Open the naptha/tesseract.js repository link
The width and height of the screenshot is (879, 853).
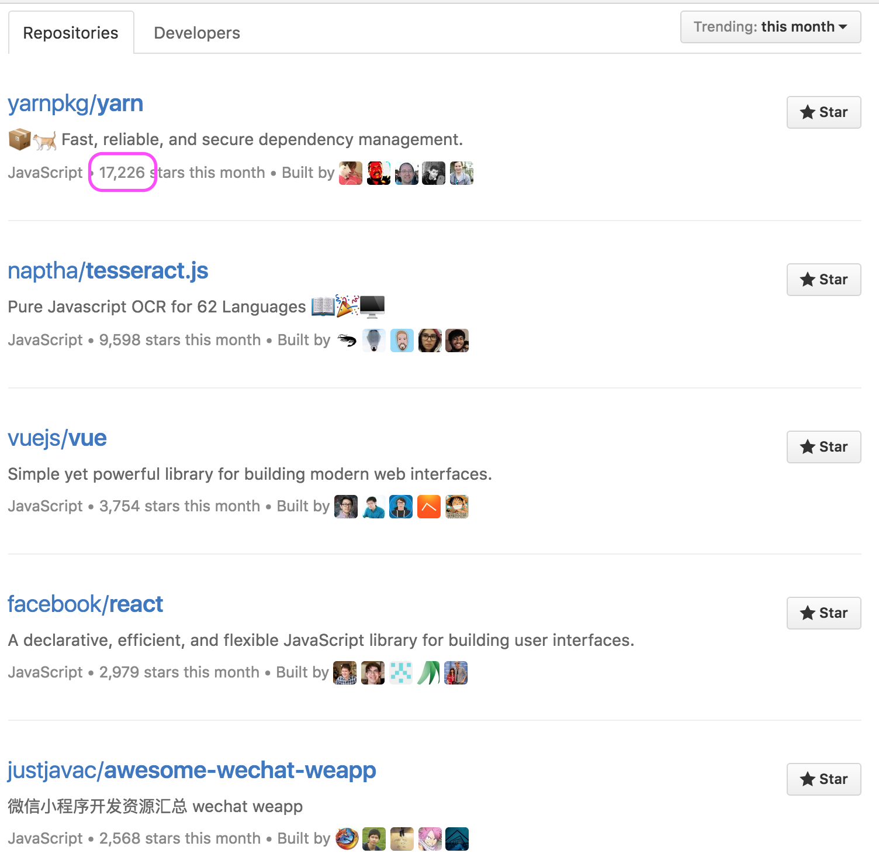click(x=108, y=271)
